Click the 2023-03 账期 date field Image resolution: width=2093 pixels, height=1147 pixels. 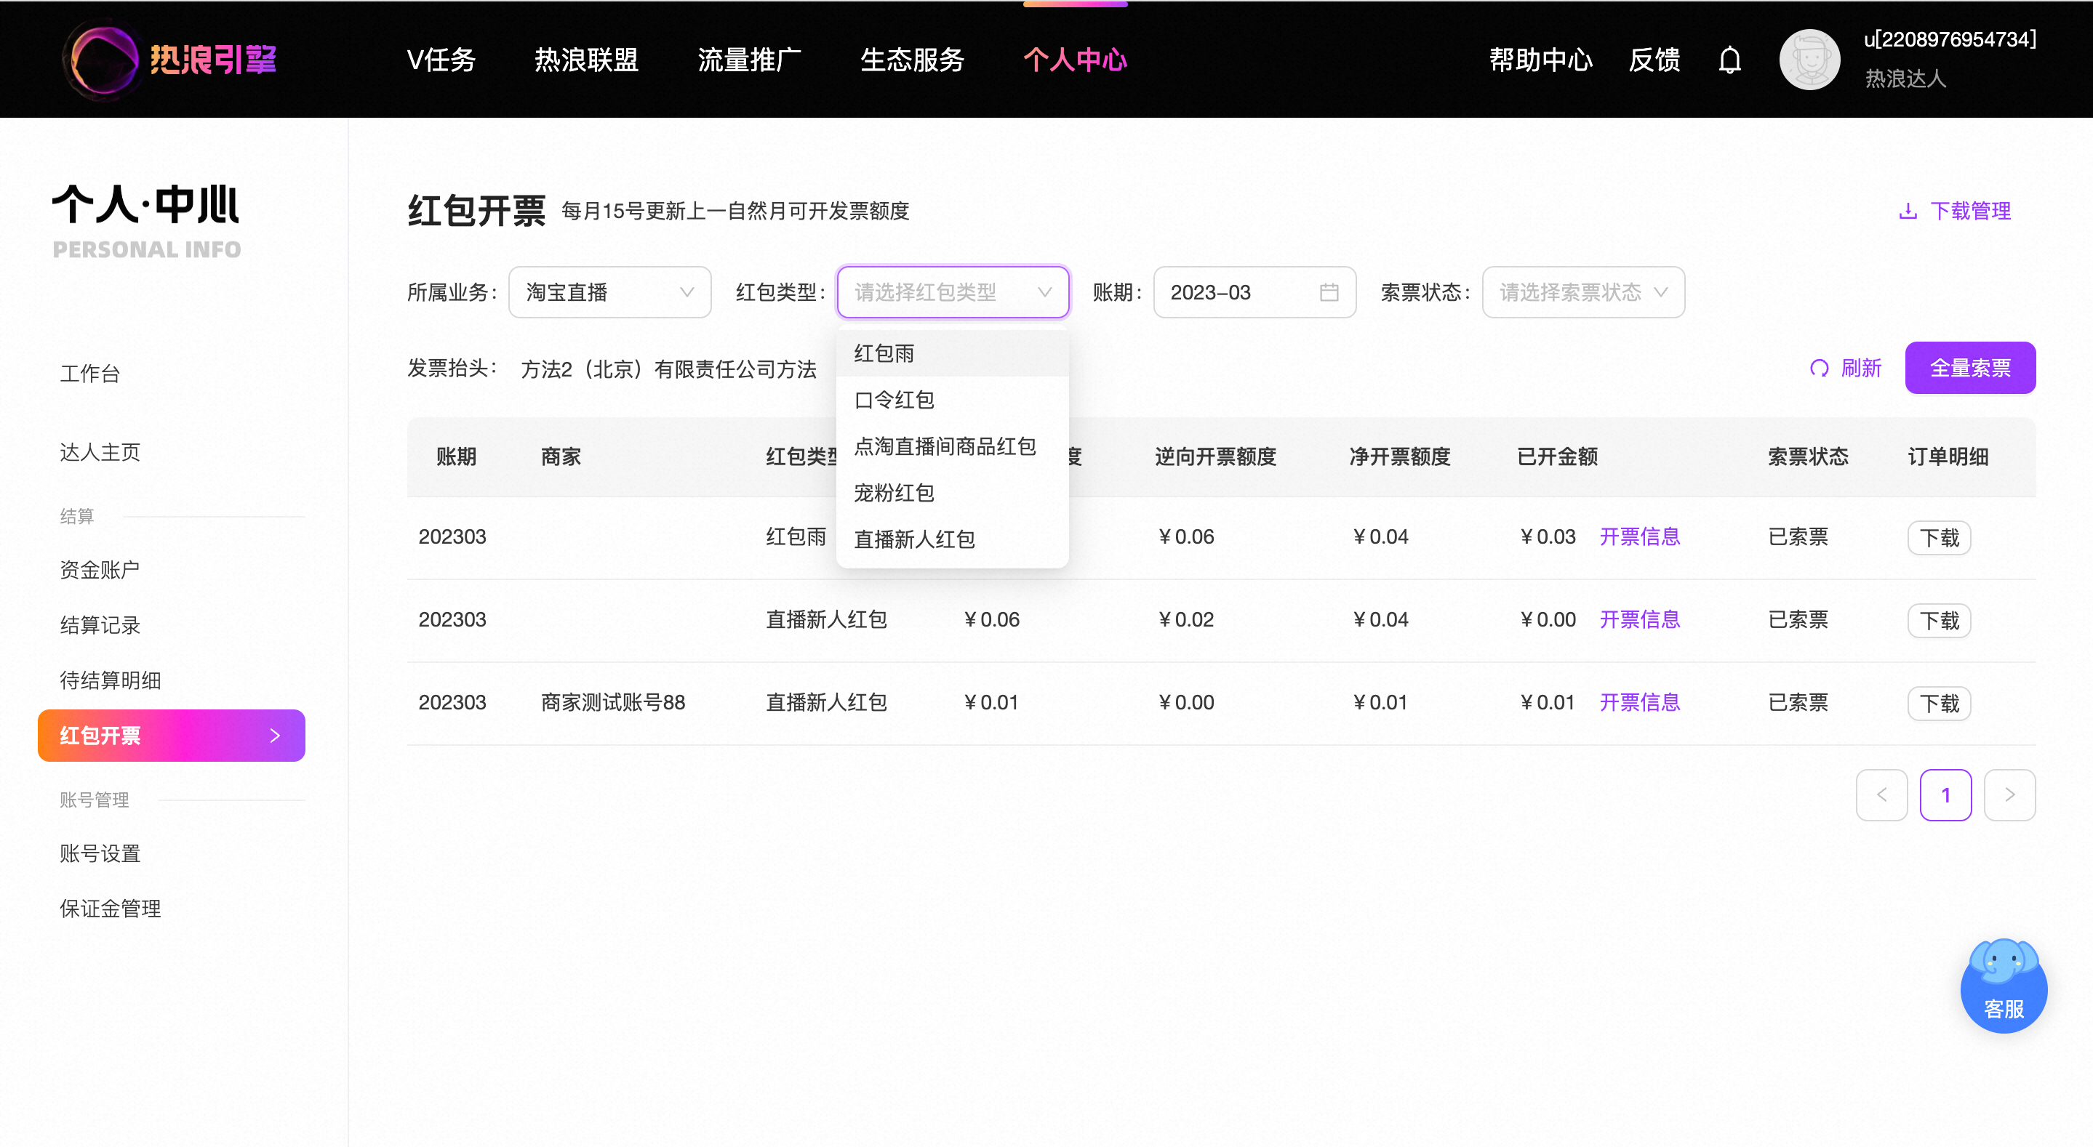click(x=1254, y=292)
